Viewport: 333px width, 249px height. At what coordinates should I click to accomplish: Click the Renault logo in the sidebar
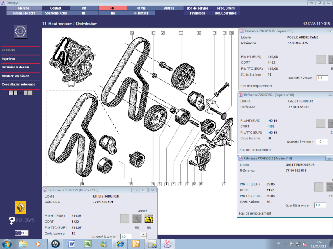tap(21, 207)
